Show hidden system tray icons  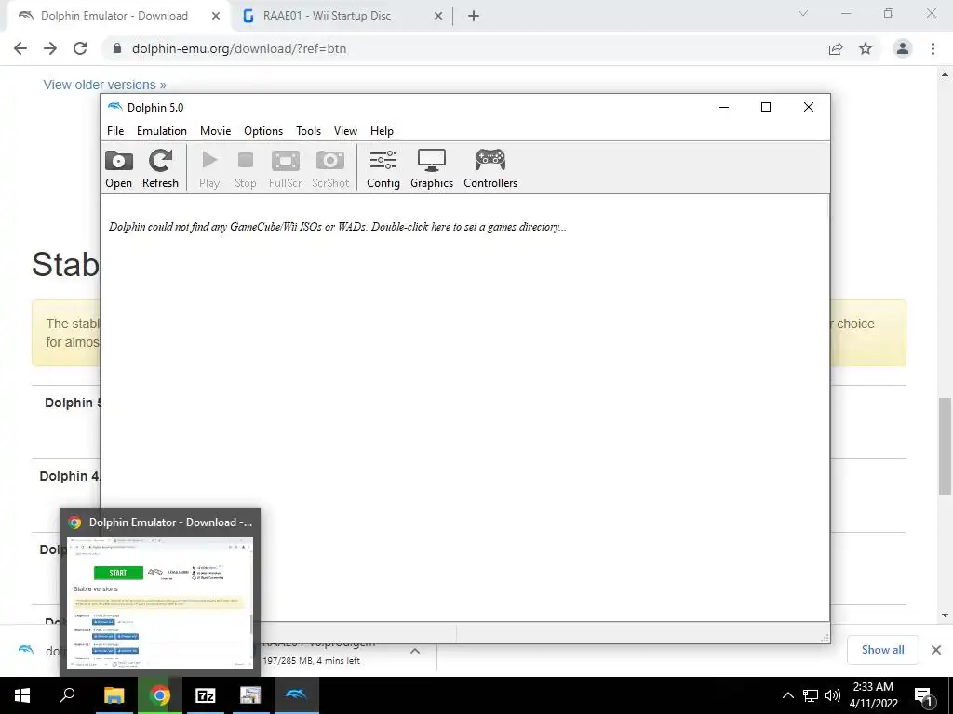click(787, 695)
